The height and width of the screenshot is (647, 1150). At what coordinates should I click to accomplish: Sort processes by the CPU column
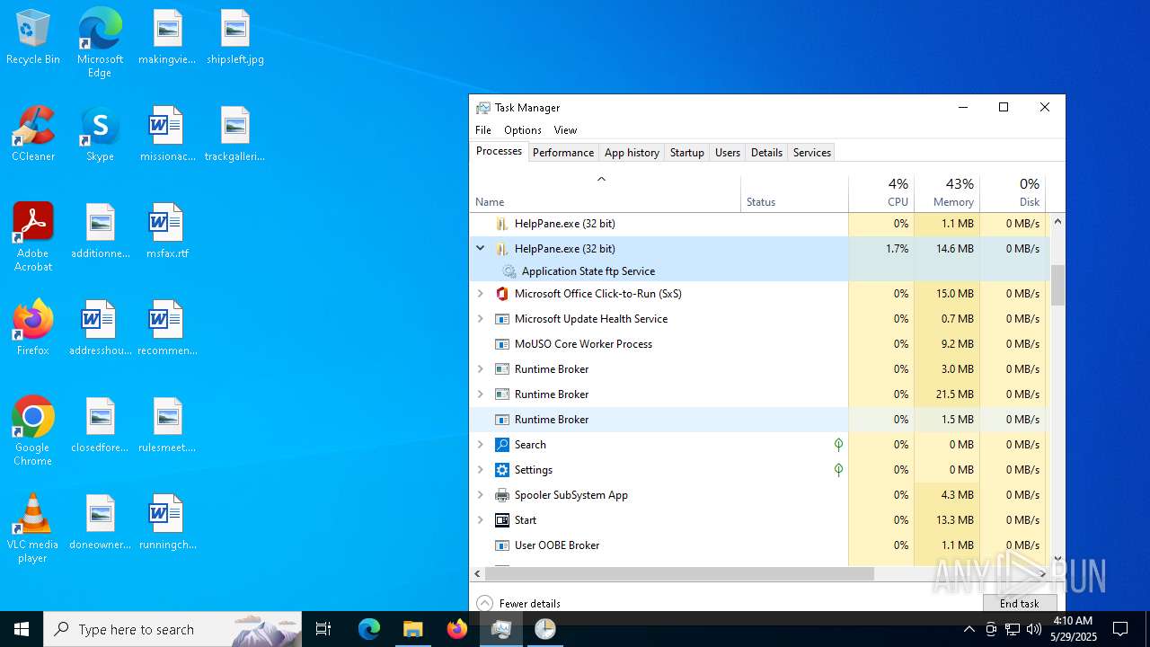click(x=881, y=192)
